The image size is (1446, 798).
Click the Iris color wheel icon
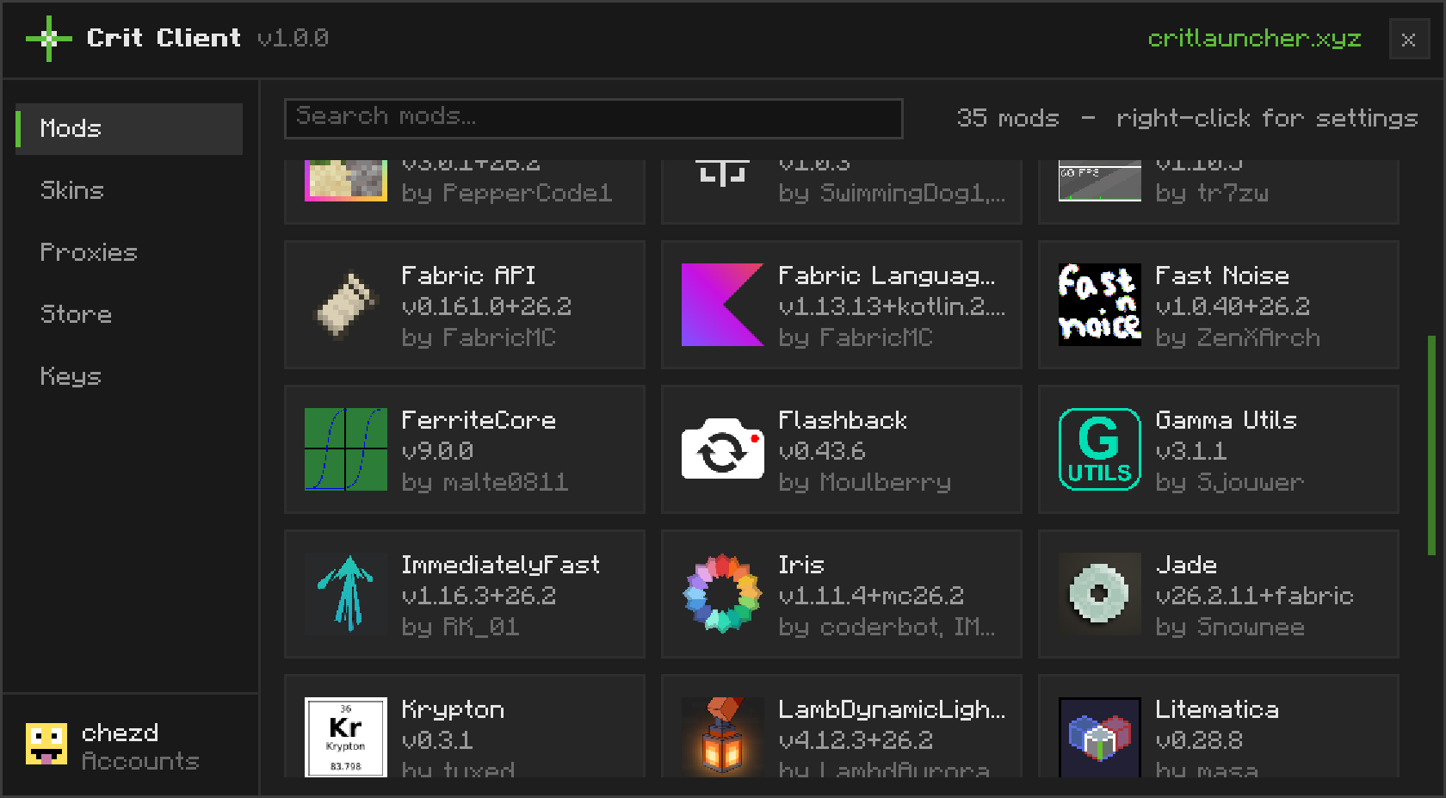(x=723, y=594)
